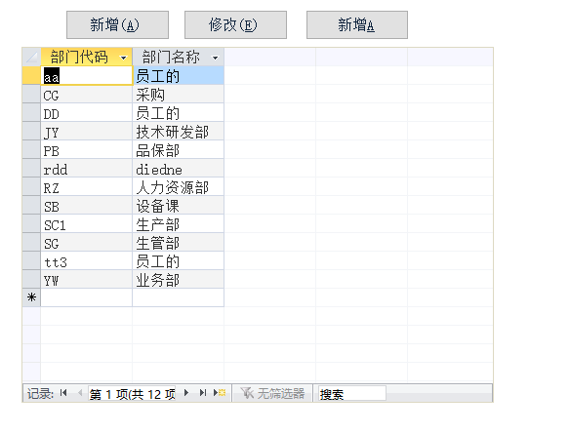570x434 pixels.
Task: Click the rdd department code cell
Action: (87, 169)
